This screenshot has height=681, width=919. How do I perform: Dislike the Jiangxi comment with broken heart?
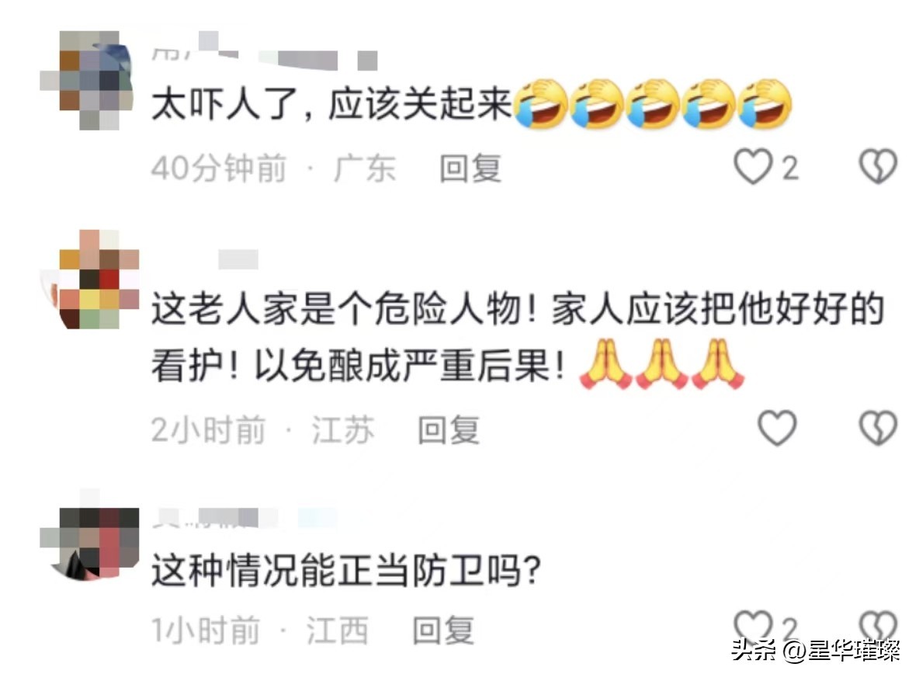[878, 625]
